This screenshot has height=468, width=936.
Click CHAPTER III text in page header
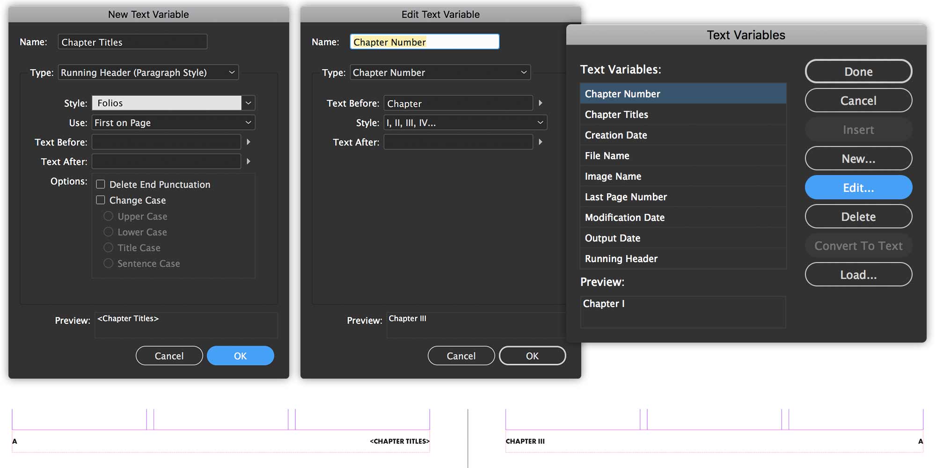(525, 441)
